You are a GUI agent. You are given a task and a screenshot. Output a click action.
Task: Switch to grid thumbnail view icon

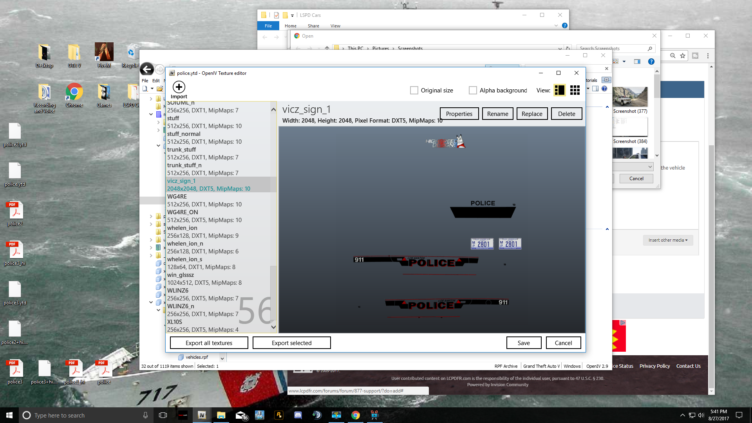click(x=575, y=90)
